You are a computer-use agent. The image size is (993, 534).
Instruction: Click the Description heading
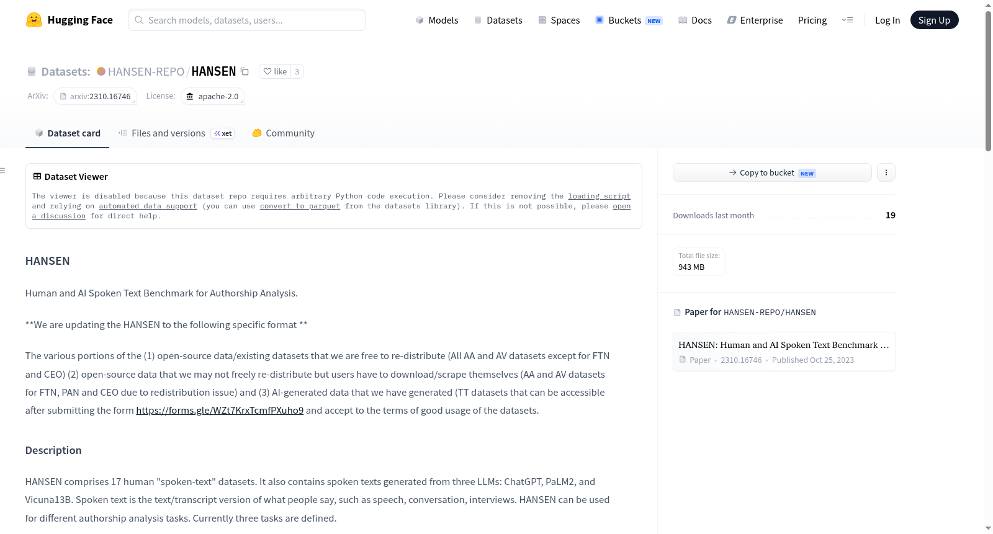tap(53, 450)
